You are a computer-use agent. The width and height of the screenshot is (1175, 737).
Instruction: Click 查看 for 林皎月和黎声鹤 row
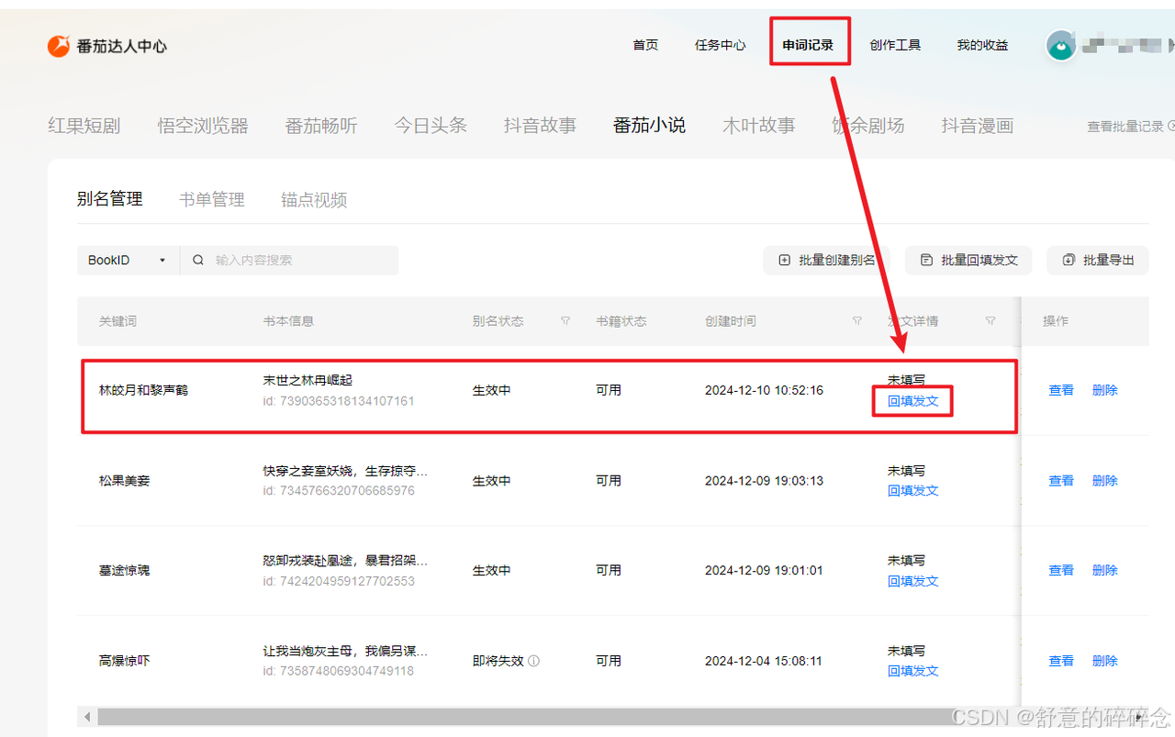(1061, 390)
